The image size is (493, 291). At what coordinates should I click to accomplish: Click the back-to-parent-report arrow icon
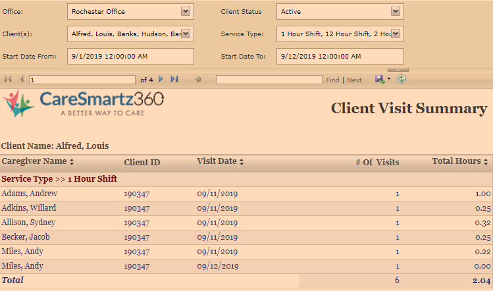[x=198, y=79]
